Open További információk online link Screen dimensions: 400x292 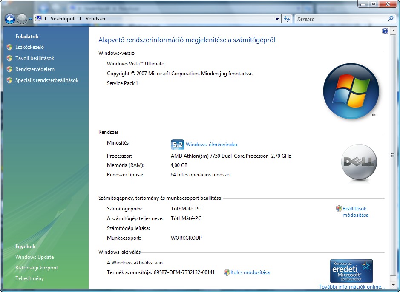[x=351, y=286]
